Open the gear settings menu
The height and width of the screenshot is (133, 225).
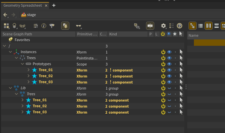pyautogui.click(x=163, y=26)
